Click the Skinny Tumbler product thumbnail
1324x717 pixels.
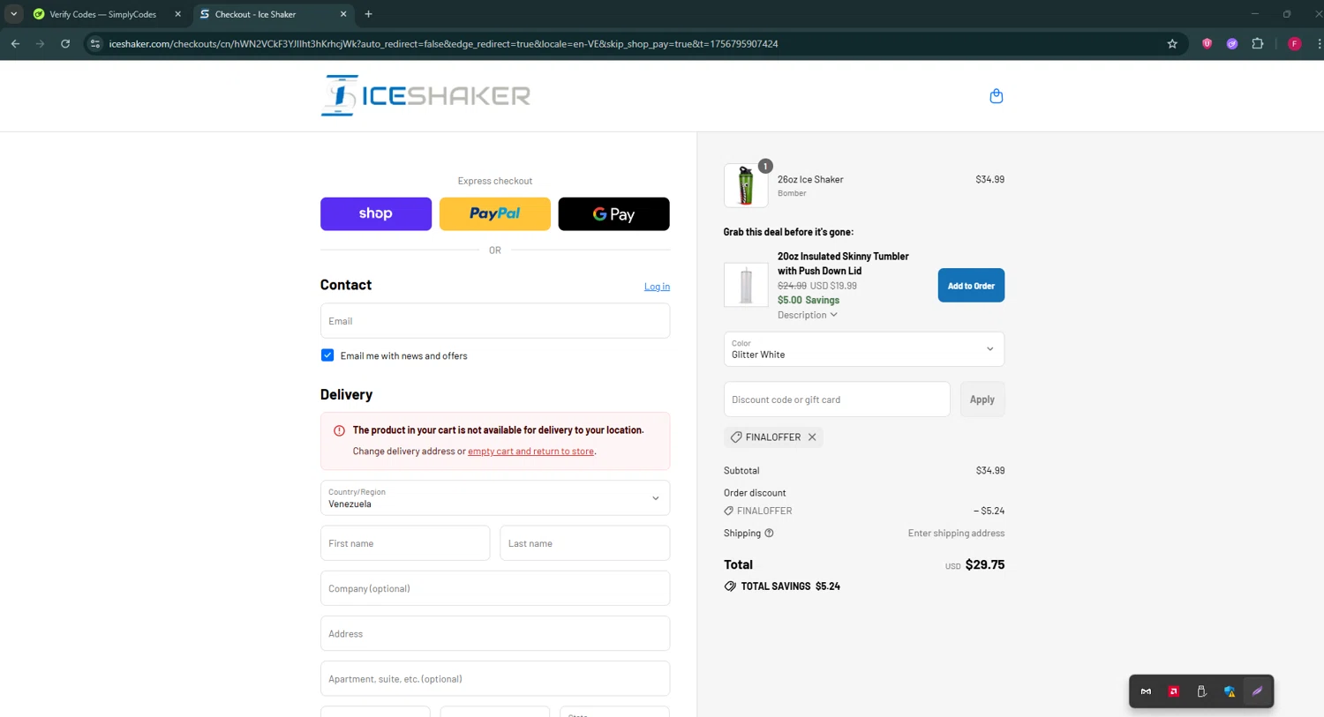(746, 285)
